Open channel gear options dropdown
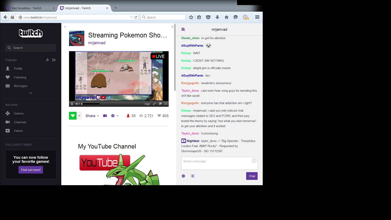The height and width of the screenshot is (220, 391). point(115,116)
